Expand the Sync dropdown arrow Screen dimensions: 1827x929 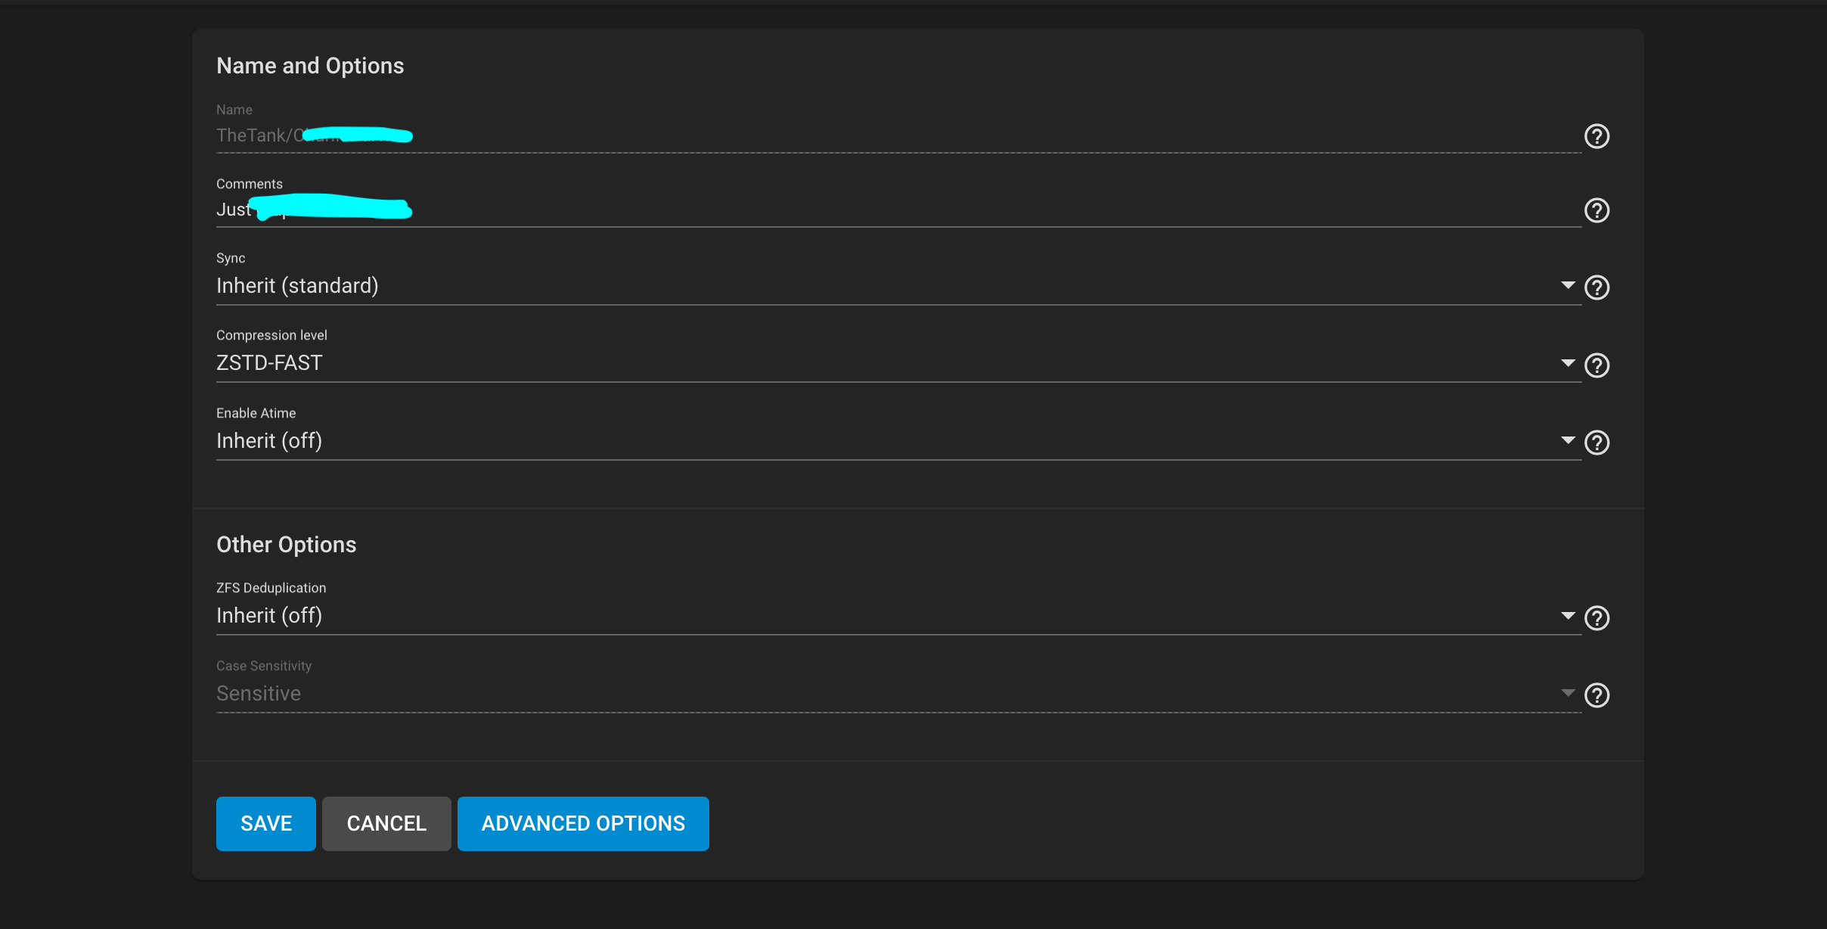coord(1568,285)
